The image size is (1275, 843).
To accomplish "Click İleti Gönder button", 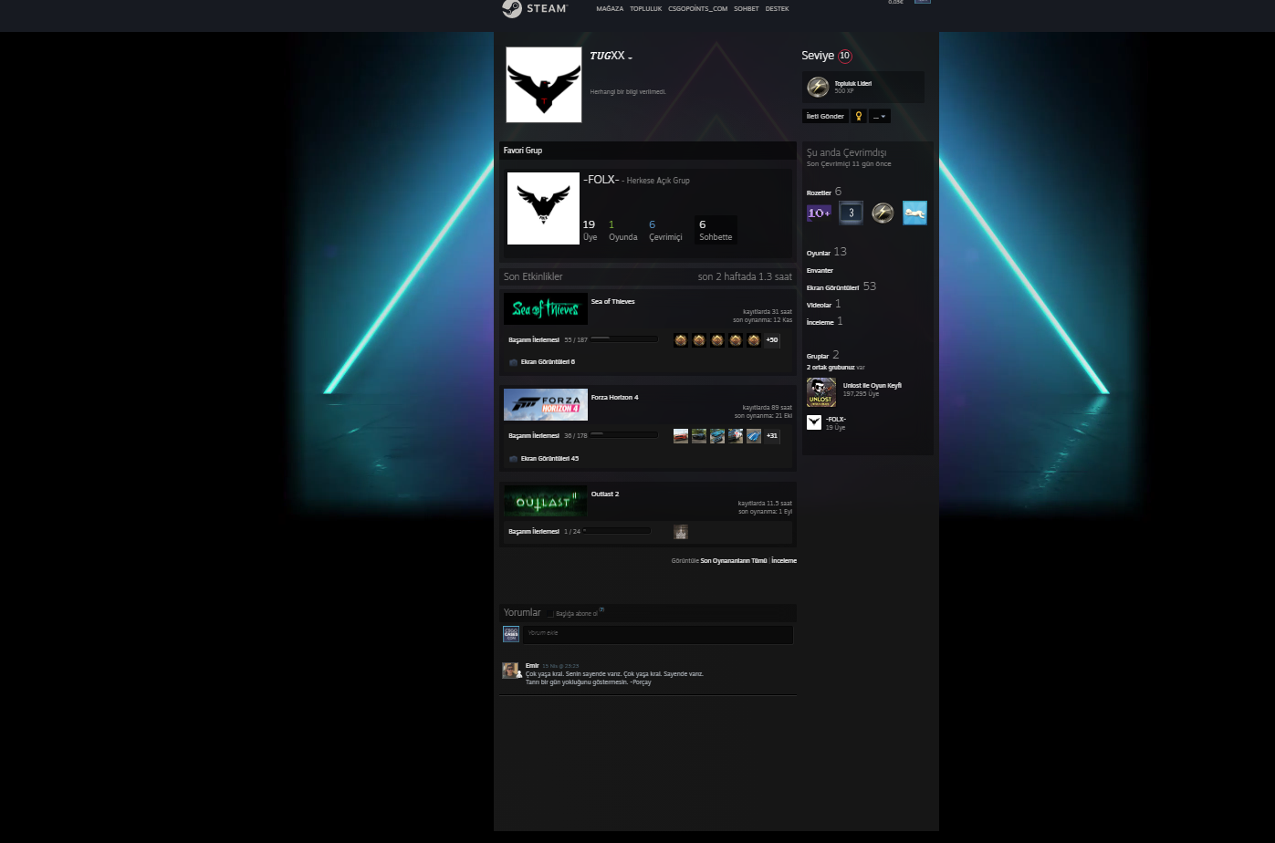I will coord(825,116).
